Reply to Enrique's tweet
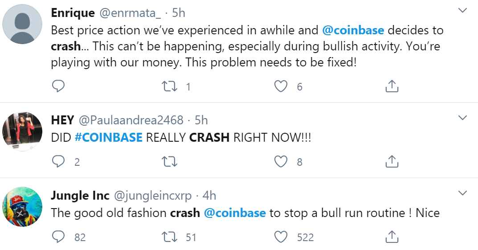Image resolution: width=478 pixels, height=250 pixels. click(58, 86)
